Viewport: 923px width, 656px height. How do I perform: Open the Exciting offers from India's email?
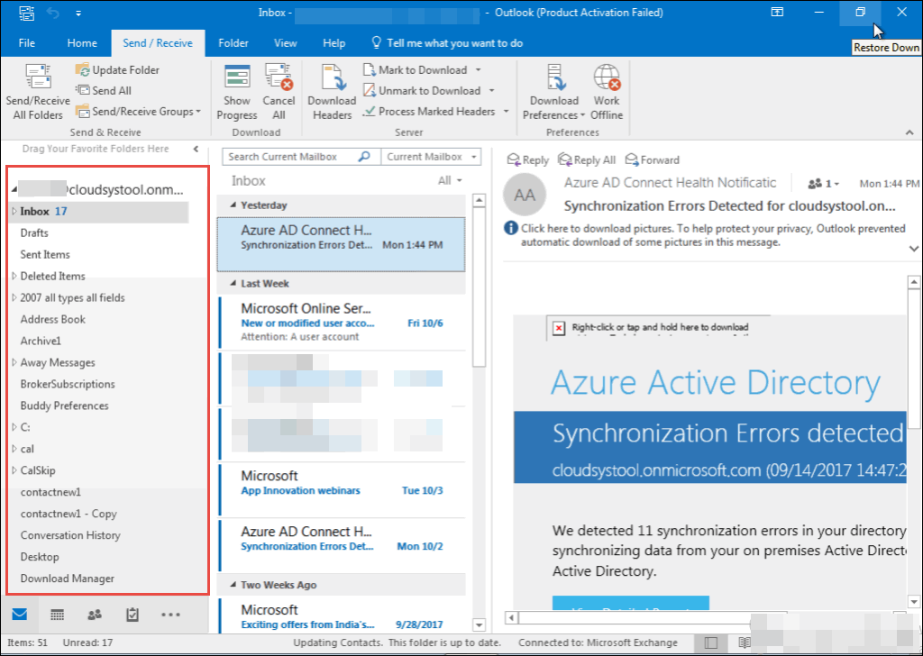(x=342, y=615)
